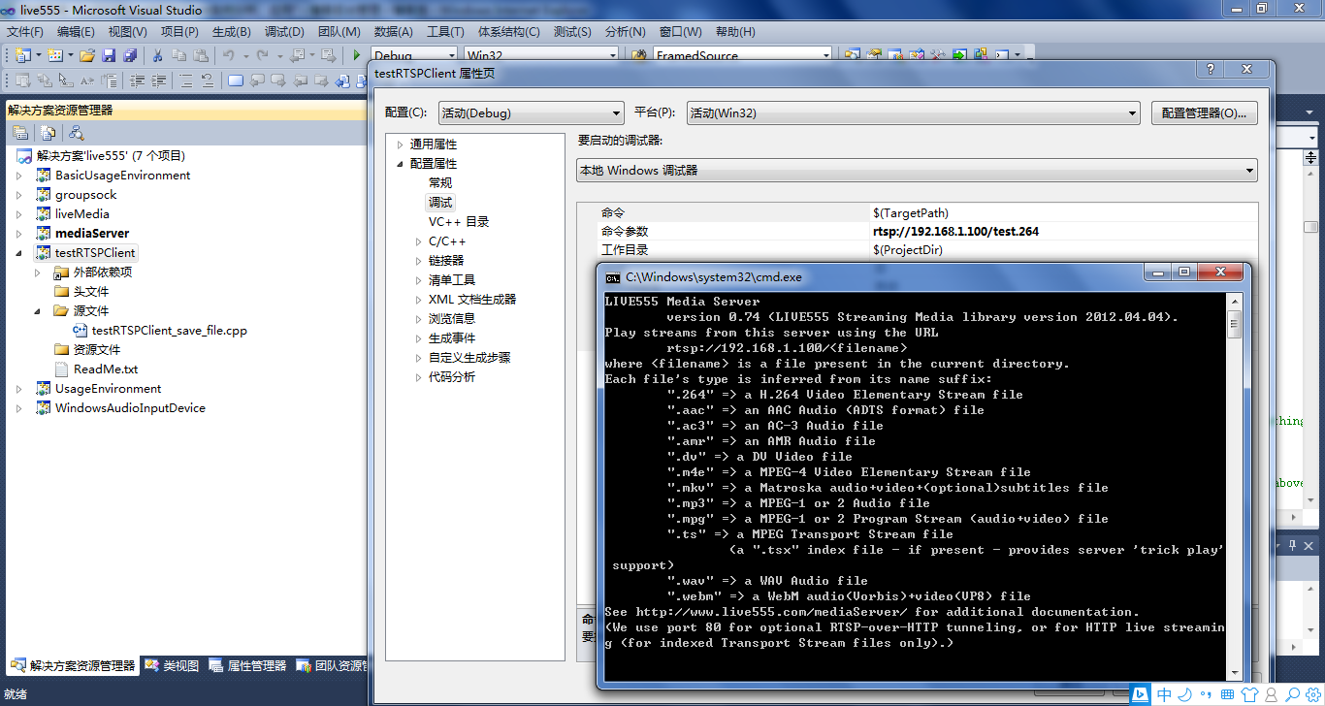Screen dimensions: 1325x706
Task: Click the 就绪 status bar text
Action: [x=15, y=694]
